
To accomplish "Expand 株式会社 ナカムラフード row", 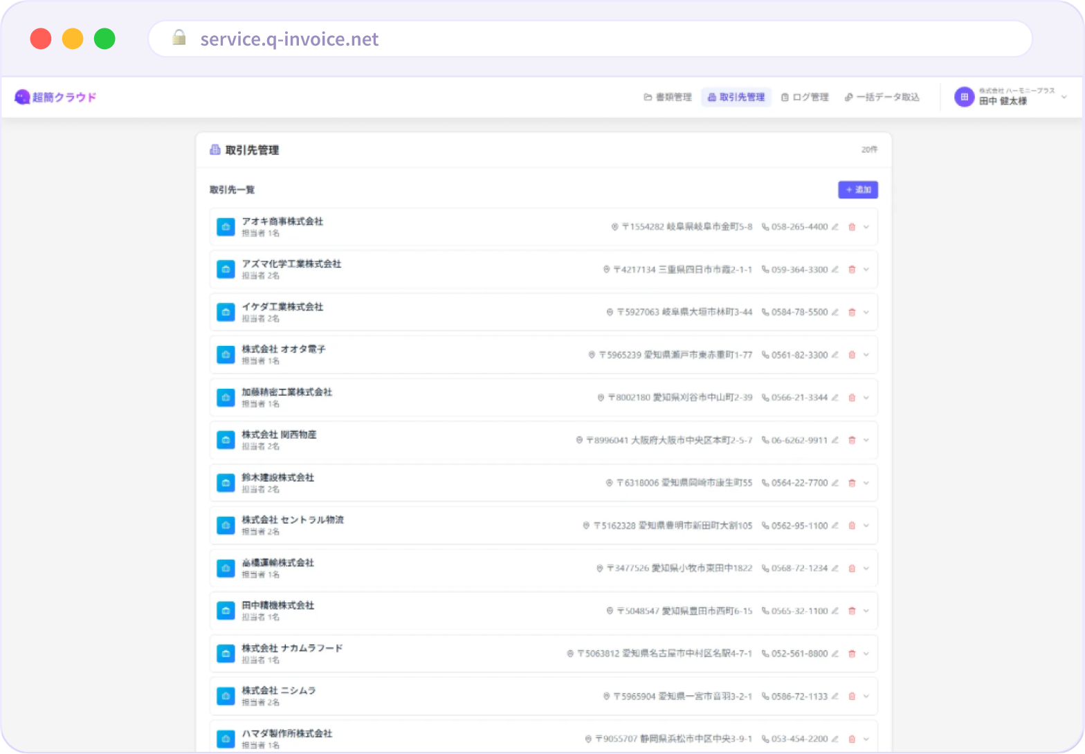I will click(x=866, y=654).
